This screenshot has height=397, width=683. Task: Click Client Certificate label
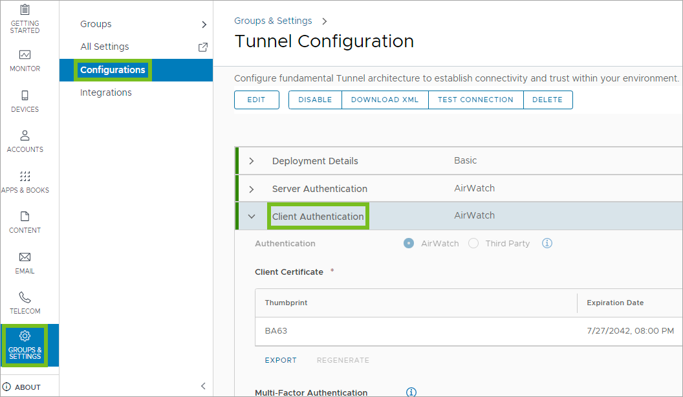point(289,272)
